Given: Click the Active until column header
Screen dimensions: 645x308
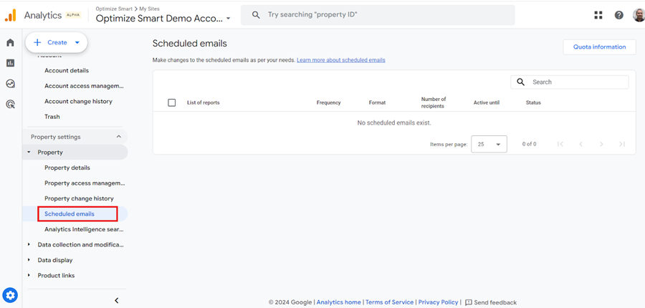Looking at the screenshot, I should [x=487, y=103].
